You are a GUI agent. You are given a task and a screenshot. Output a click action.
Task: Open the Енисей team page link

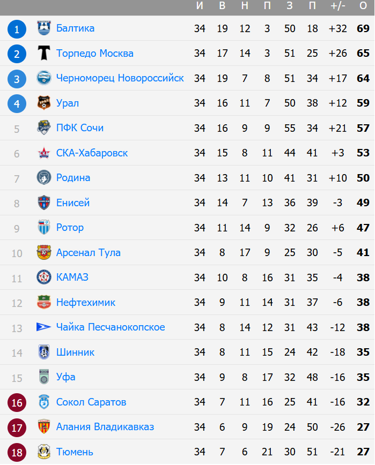click(x=73, y=203)
